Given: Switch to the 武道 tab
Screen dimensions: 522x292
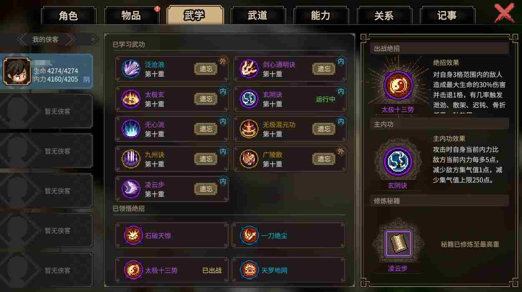Looking at the screenshot, I should (x=257, y=16).
